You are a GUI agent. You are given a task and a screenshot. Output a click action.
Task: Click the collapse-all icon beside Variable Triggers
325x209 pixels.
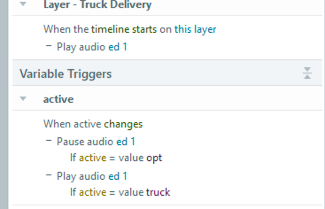[x=307, y=74]
